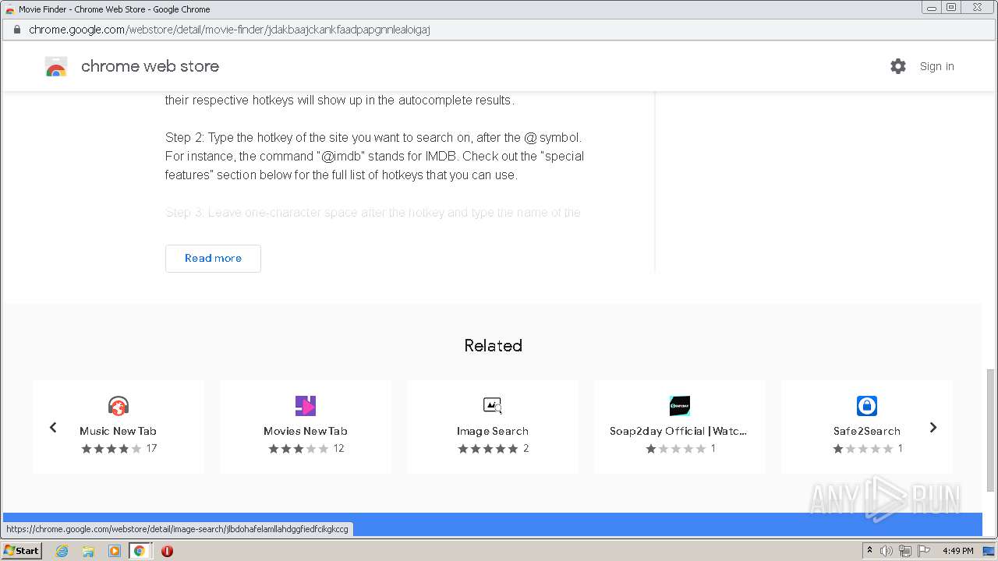Viewport: 998px width, 561px height.
Task: Click the Movies New Tab star rating
Action: point(299,449)
